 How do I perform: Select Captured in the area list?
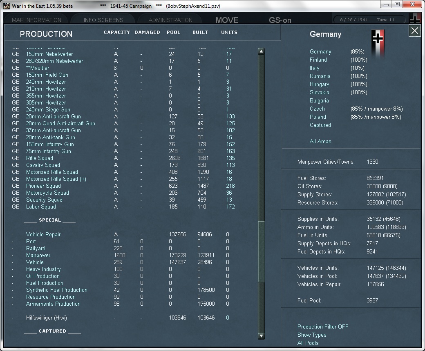tap(320, 125)
